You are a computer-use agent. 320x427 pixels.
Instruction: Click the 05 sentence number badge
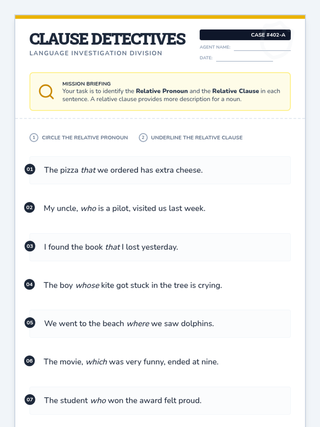coord(30,323)
